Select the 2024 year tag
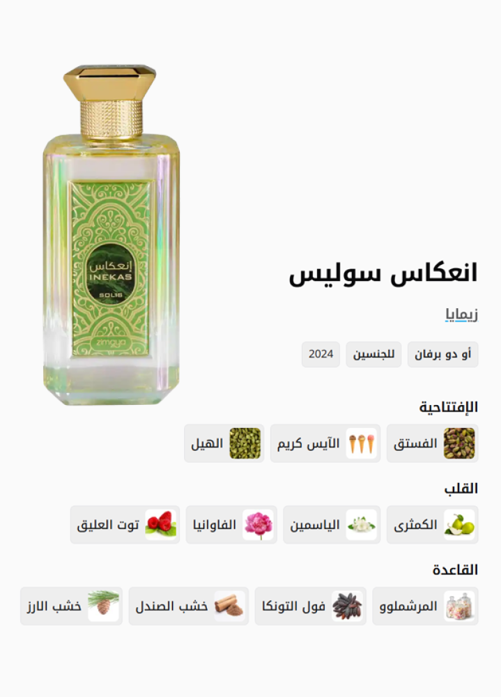This screenshot has height=697, width=501. (321, 354)
